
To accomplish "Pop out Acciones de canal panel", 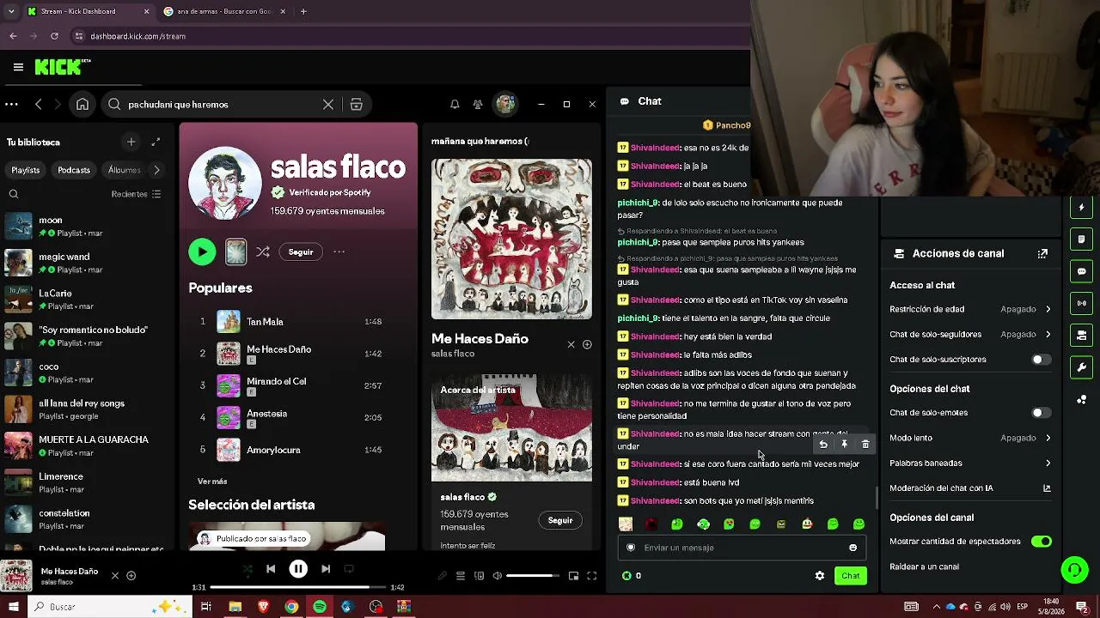I will point(1042,253).
